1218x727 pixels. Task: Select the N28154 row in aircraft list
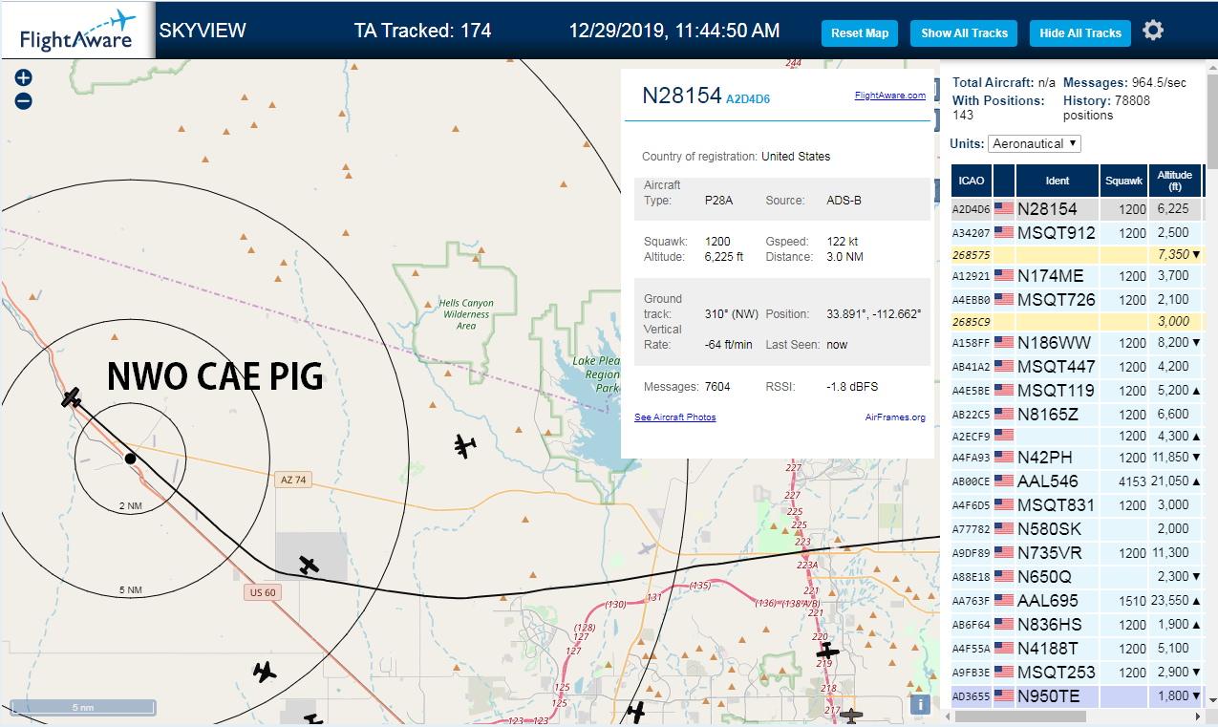(1077, 208)
